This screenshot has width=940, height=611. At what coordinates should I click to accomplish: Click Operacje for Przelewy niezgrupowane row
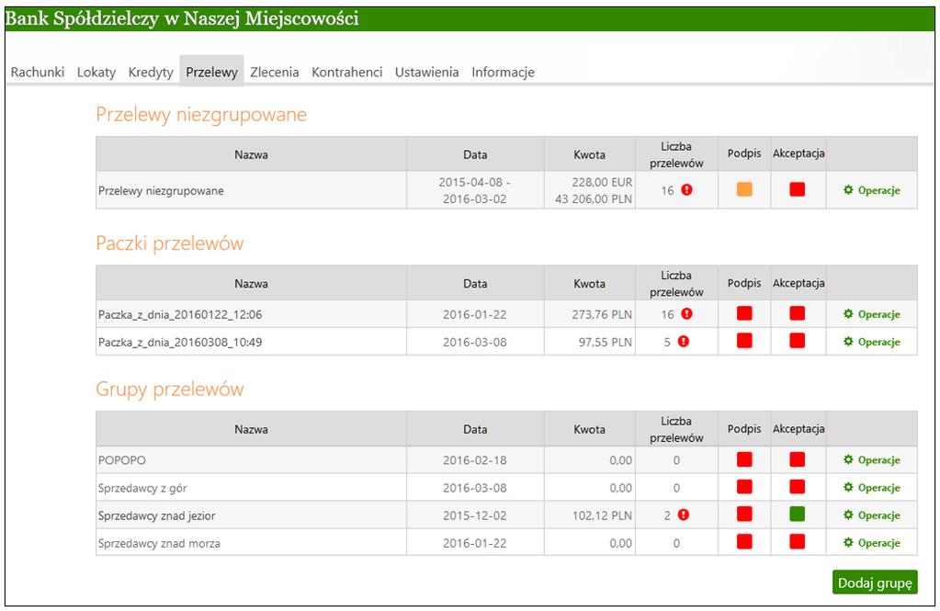click(872, 190)
